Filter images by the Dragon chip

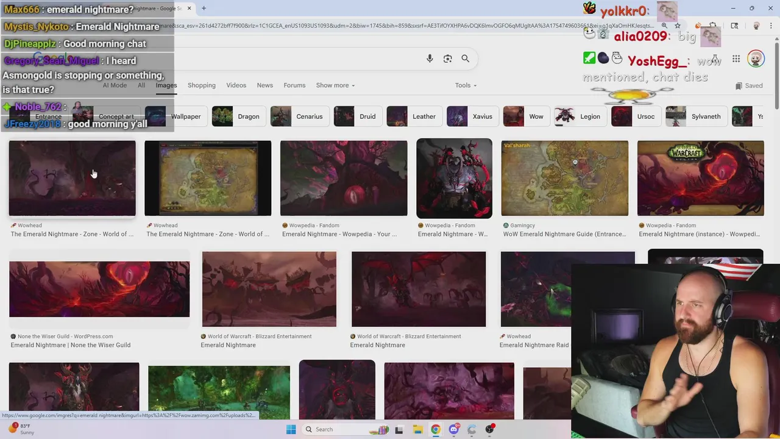pos(238,116)
